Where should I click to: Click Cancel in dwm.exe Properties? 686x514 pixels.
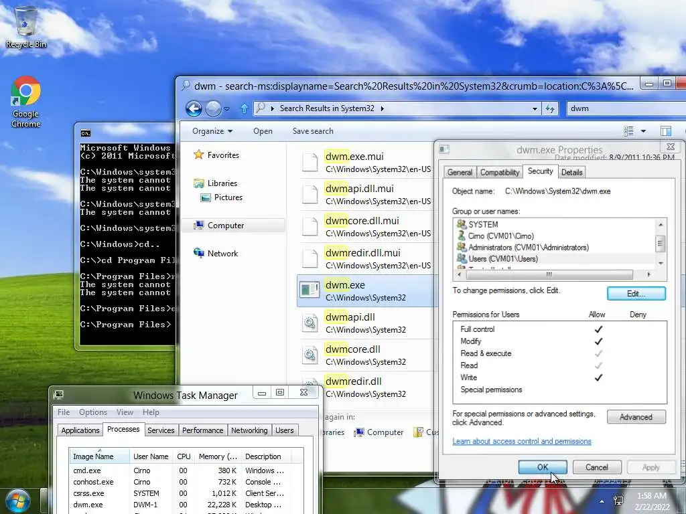pos(597,467)
